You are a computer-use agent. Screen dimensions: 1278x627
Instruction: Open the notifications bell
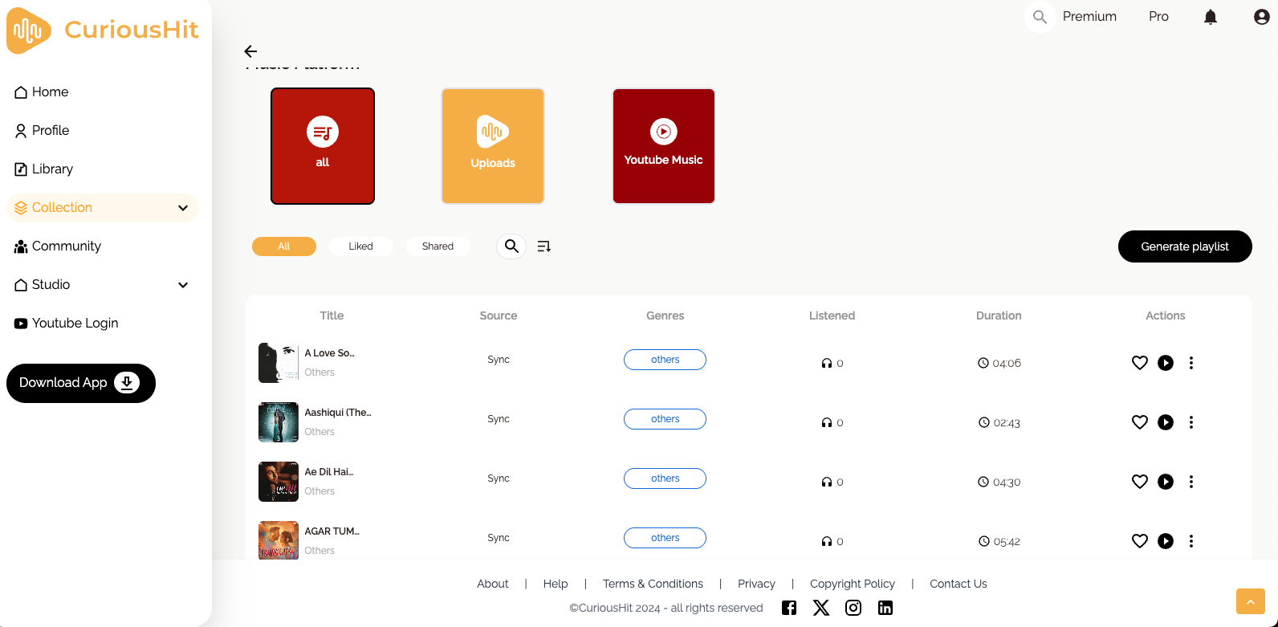[x=1211, y=17]
